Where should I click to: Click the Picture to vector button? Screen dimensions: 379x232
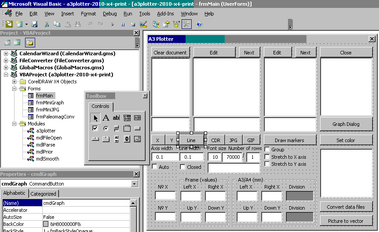[x=346, y=221]
